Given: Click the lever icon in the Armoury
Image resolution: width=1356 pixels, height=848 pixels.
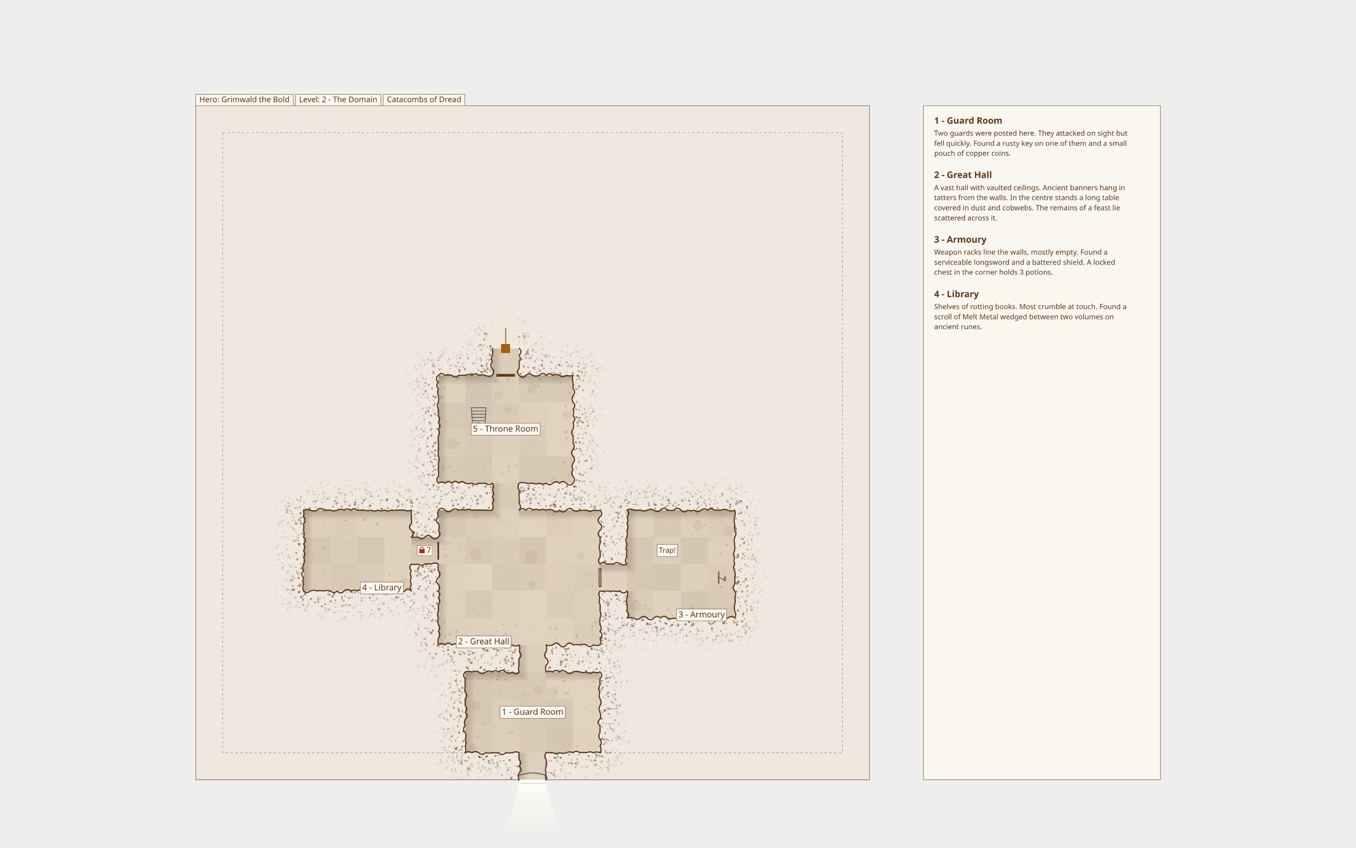Looking at the screenshot, I should coord(721,577).
